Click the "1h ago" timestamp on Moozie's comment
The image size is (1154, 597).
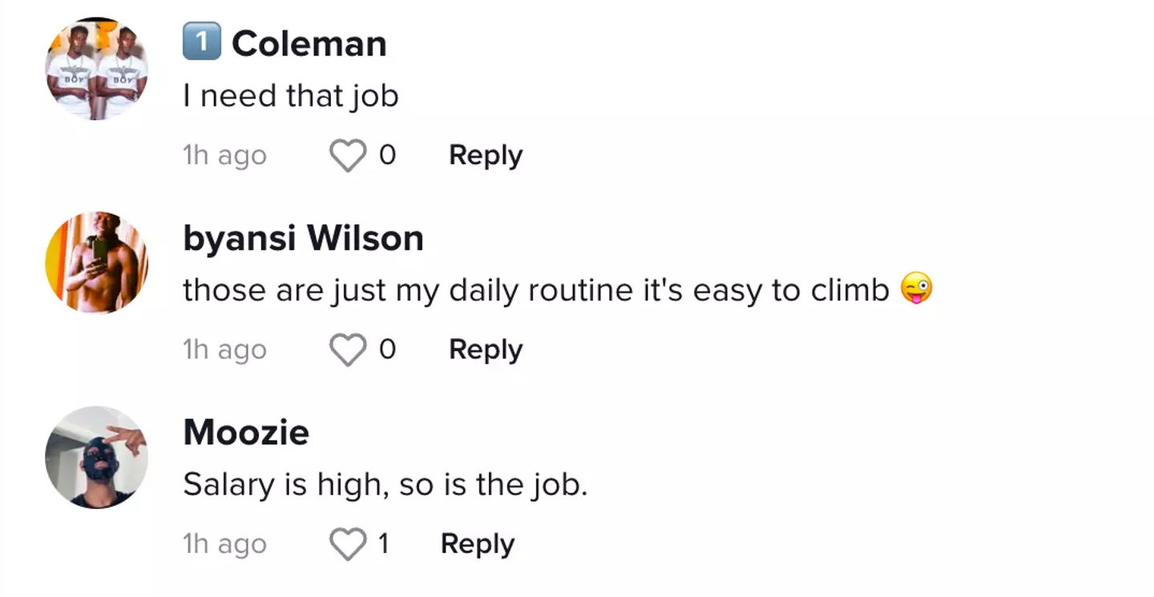224,545
